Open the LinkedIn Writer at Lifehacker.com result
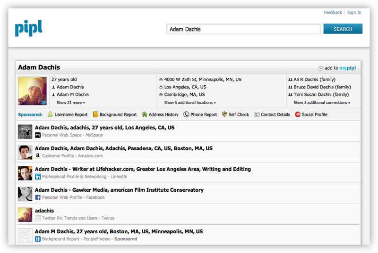This screenshot has height=253, width=378. [x=143, y=169]
